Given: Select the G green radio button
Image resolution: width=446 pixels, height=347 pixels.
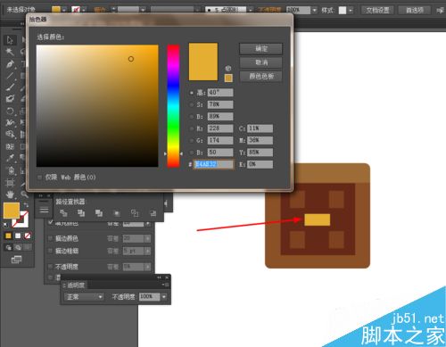Looking at the screenshot, I should click(x=192, y=140).
